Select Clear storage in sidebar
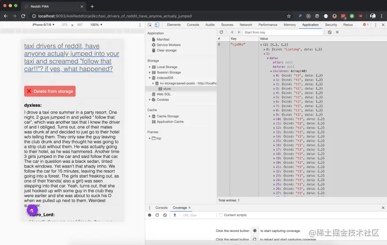387x245 pixels. 167,51
